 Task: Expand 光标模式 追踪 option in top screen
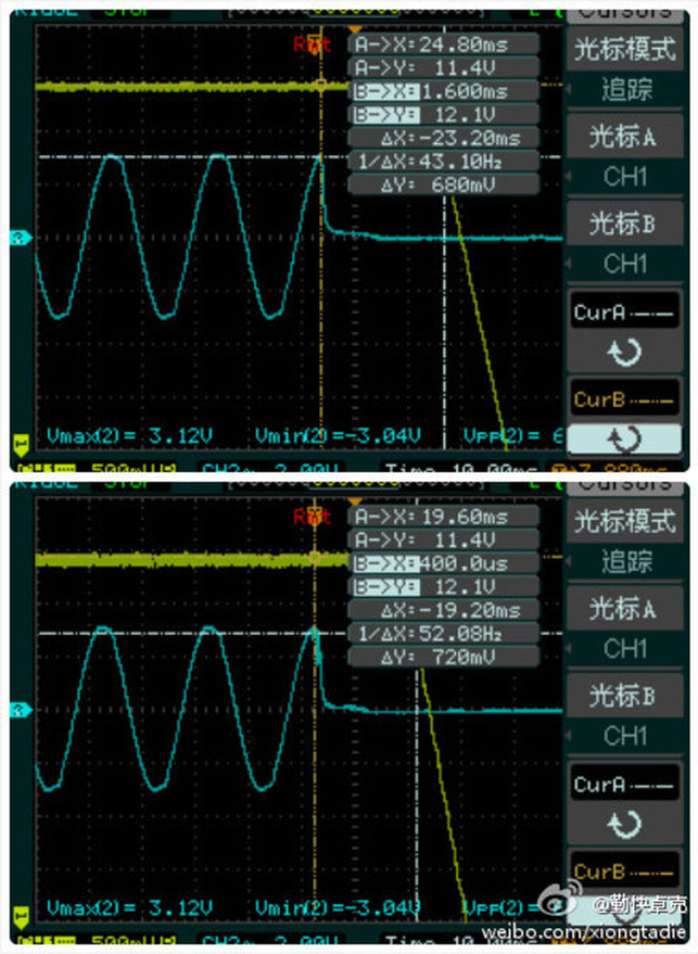click(626, 90)
